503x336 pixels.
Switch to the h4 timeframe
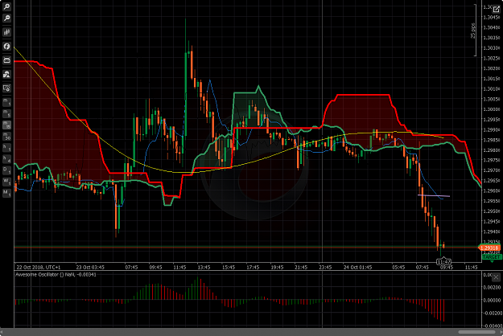tap(6, 159)
